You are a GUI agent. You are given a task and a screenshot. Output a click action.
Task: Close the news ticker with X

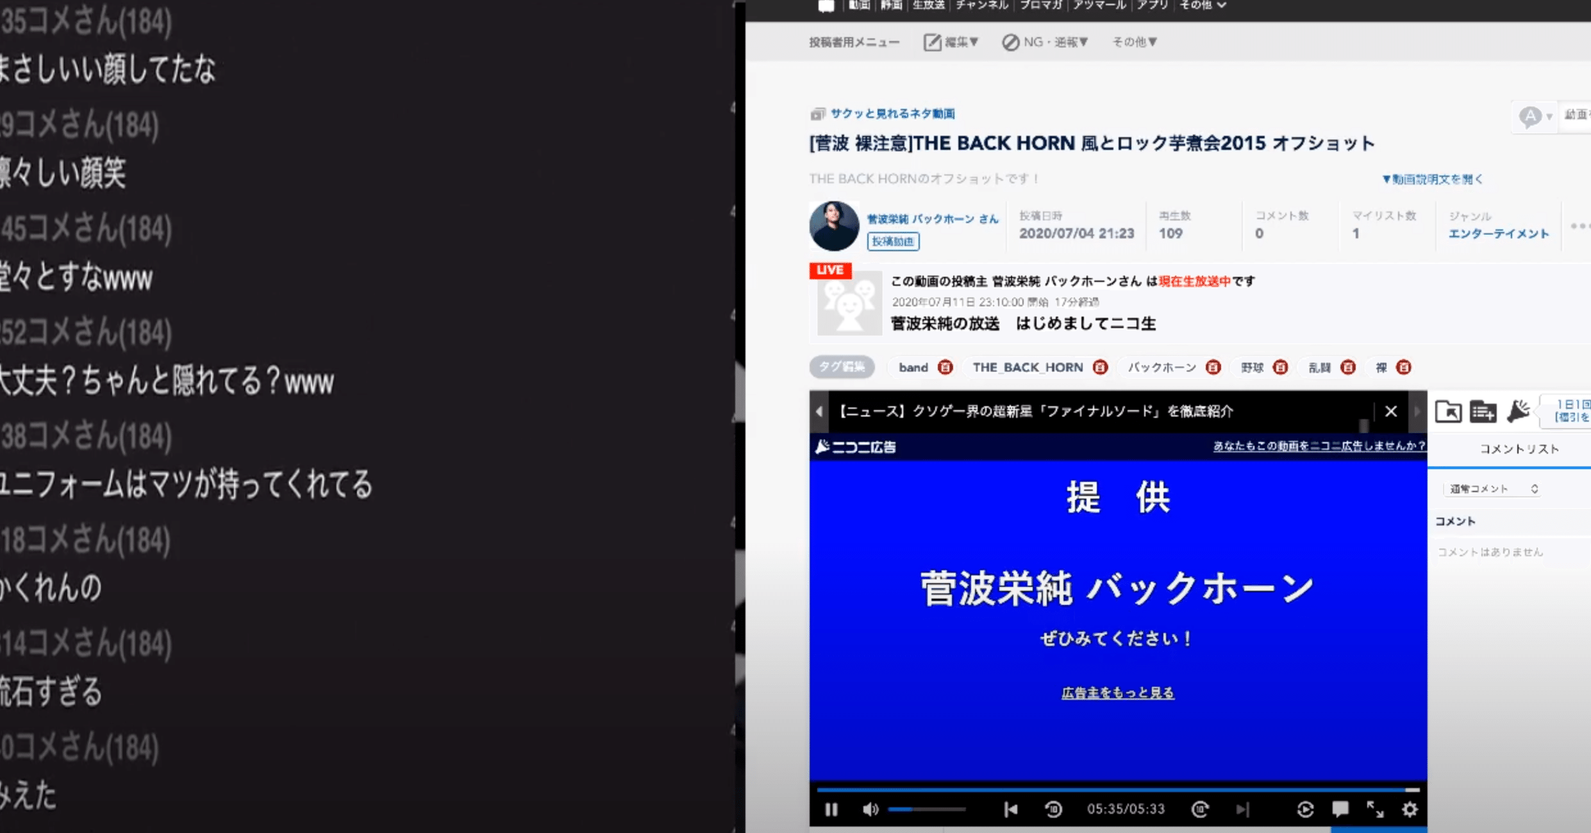[x=1390, y=411]
